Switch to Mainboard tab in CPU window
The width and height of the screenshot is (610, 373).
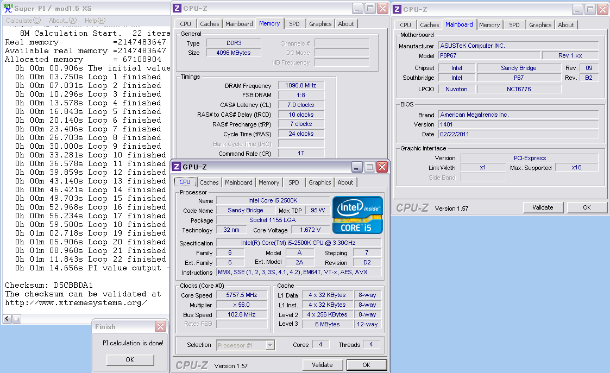point(238,182)
